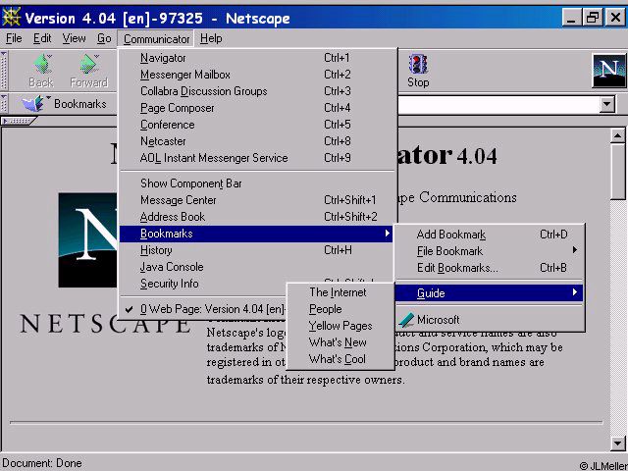The width and height of the screenshot is (628, 471).
Task: Toggle the checked 0 Web Page window entry
Action: coord(204,309)
